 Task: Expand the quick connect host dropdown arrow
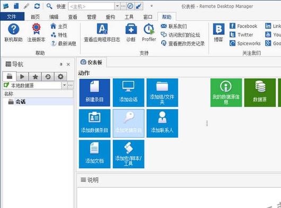click(117, 6)
